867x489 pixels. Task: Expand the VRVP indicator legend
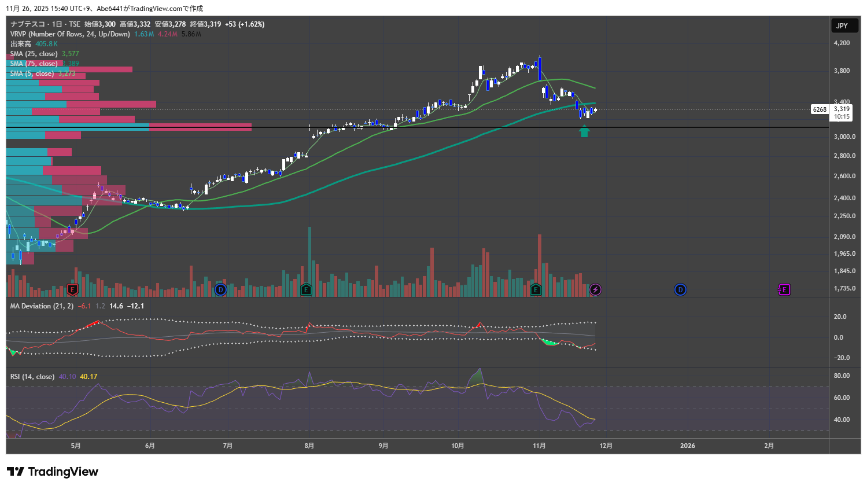tap(69, 34)
